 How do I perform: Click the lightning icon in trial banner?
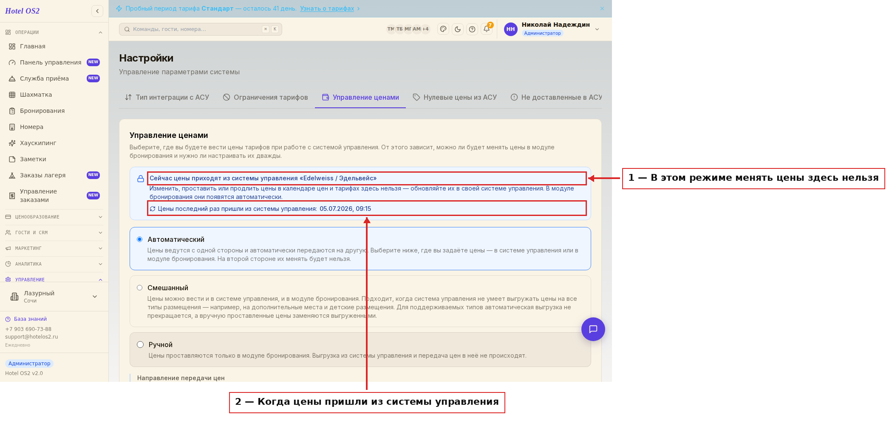pos(119,8)
